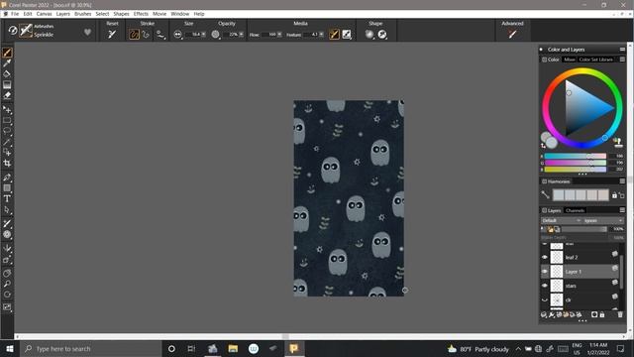Favorite the brush with heart icon

point(87,32)
